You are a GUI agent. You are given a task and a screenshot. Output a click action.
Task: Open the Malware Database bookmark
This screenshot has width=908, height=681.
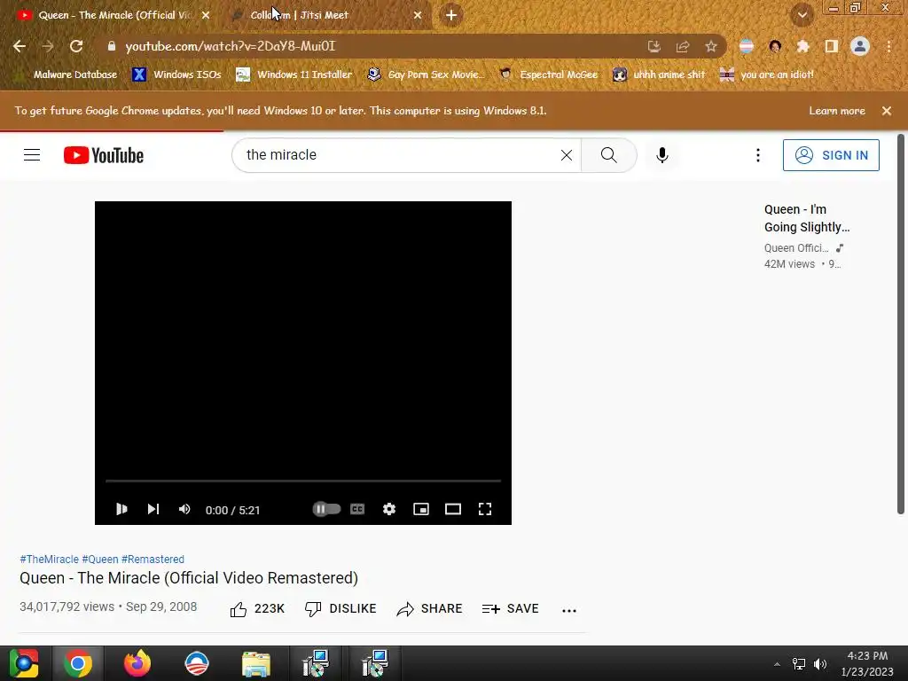point(67,74)
